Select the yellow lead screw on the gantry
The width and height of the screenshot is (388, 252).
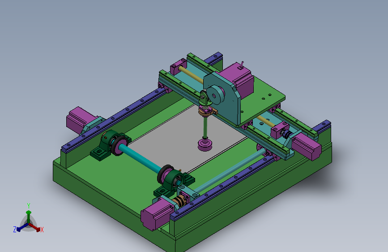pos(191,74)
